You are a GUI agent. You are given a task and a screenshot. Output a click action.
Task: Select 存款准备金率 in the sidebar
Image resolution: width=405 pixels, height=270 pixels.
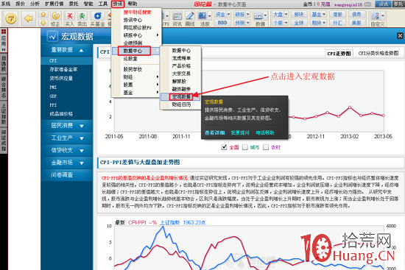(63, 69)
